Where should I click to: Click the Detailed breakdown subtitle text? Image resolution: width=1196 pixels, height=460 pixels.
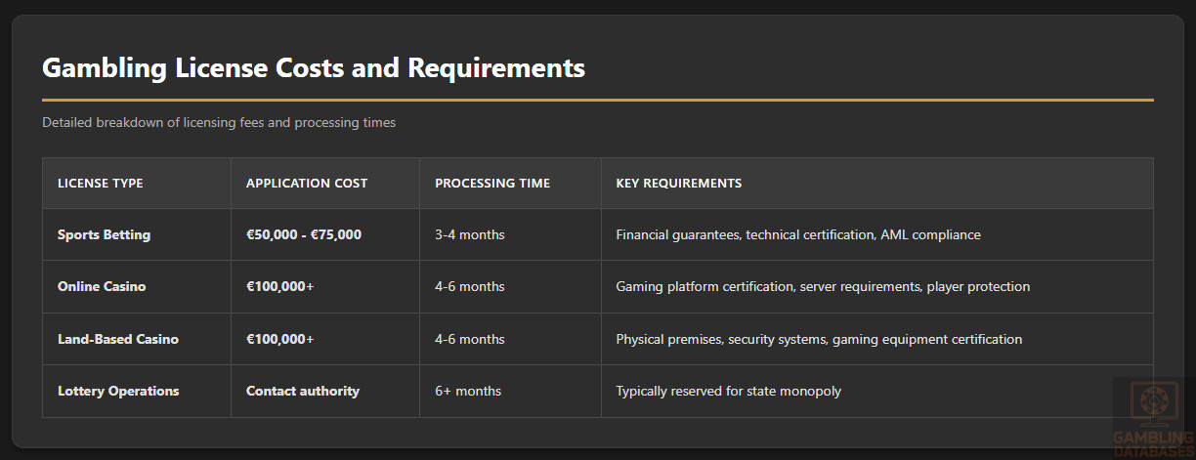pyautogui.click(x=219, y=123)
